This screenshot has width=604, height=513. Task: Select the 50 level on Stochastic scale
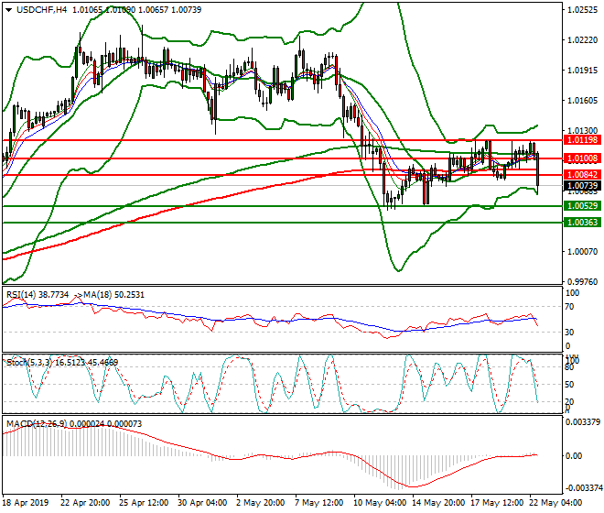pos(569,385)
